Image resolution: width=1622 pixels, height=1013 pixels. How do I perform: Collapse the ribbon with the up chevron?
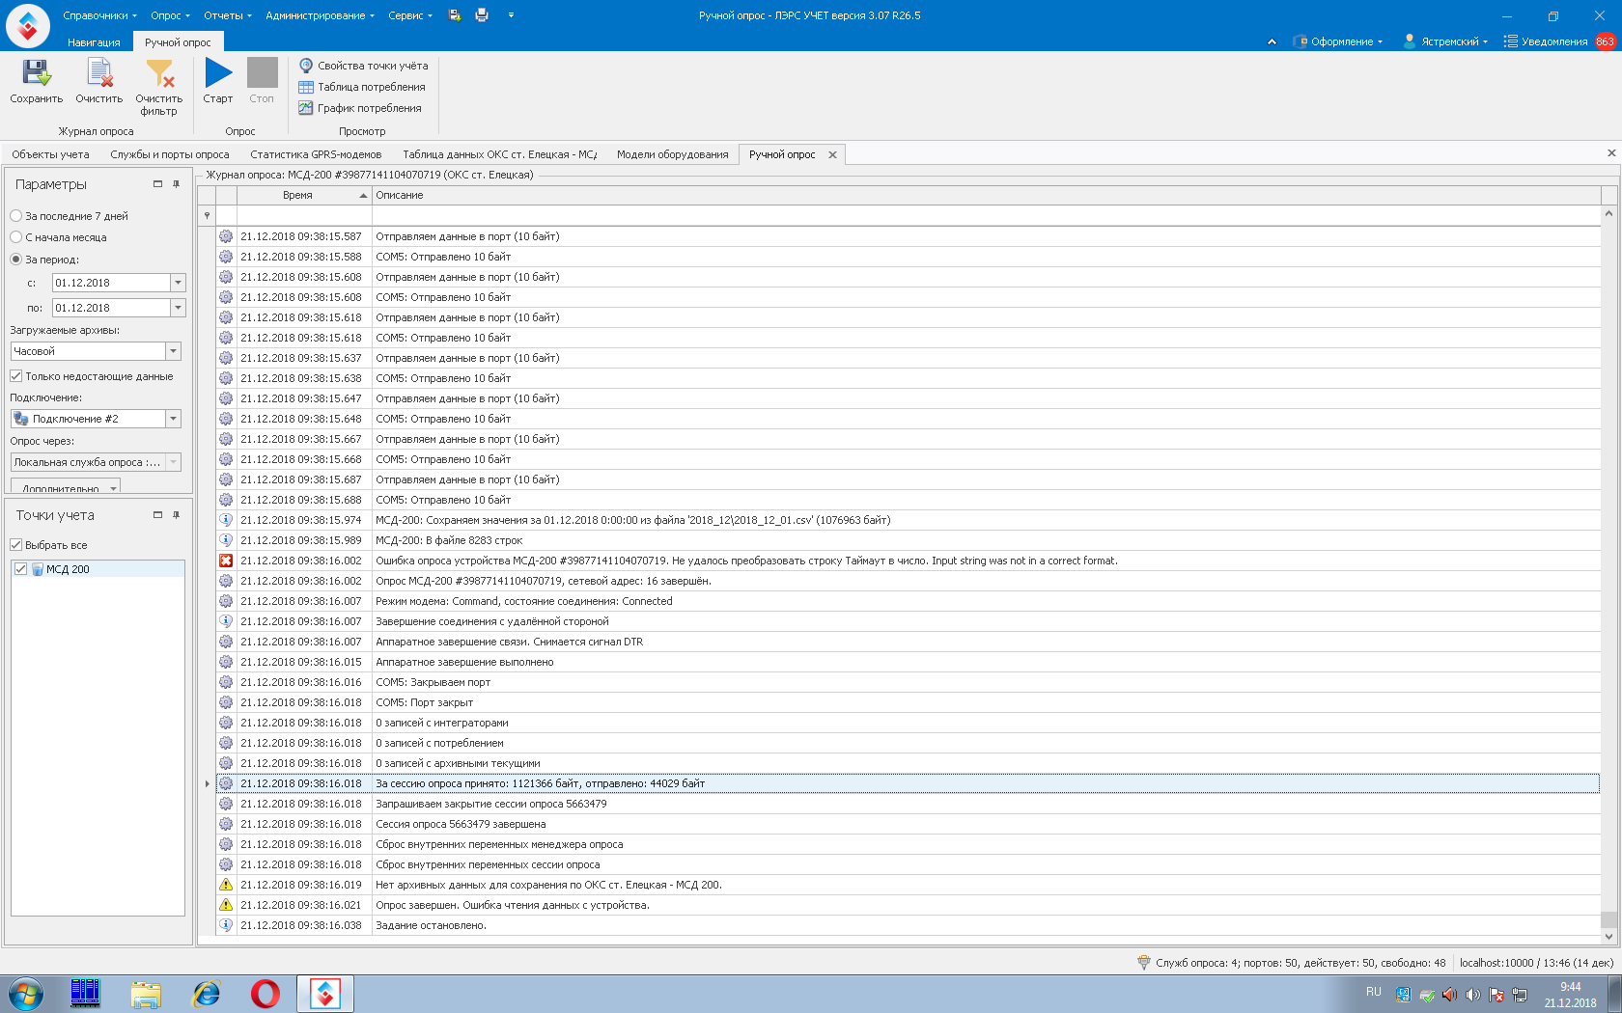pyautogui.click(x=1272, y=41)
